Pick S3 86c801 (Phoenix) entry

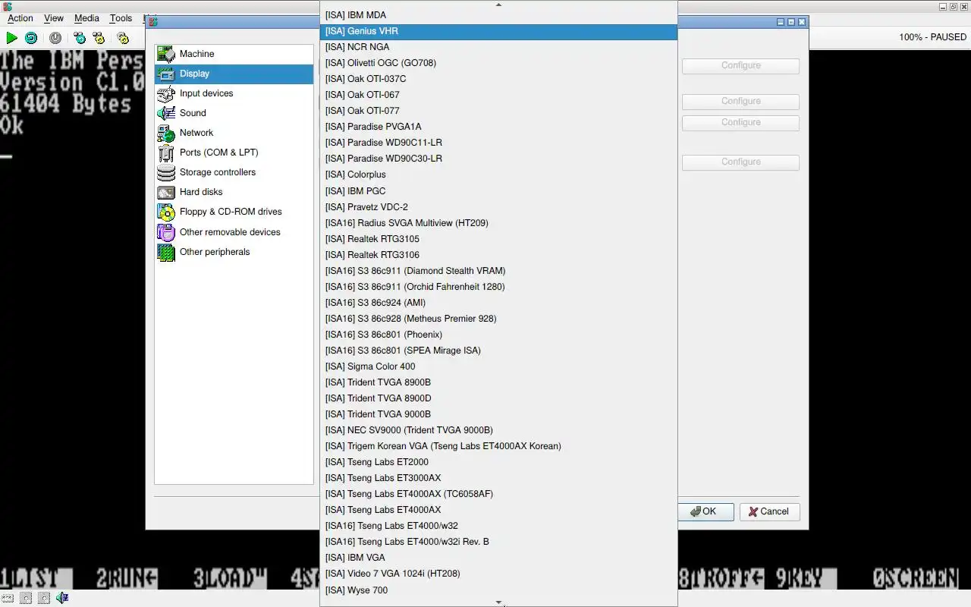498,335
